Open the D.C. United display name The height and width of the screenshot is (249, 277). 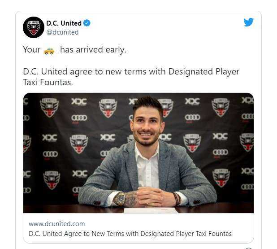(64, 23)
